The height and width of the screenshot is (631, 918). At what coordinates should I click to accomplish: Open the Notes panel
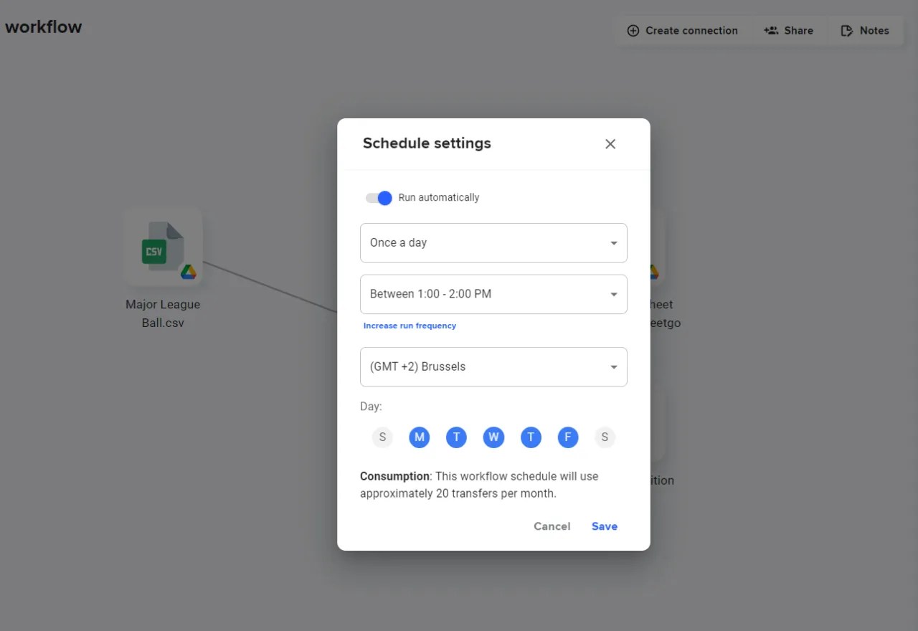click(866, 30)
